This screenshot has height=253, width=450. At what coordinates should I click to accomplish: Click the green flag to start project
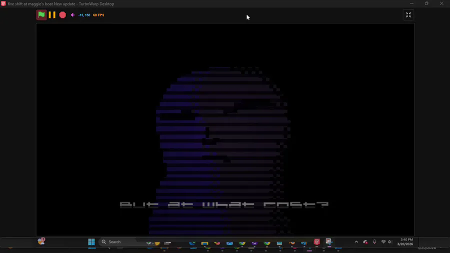point(41,15)
